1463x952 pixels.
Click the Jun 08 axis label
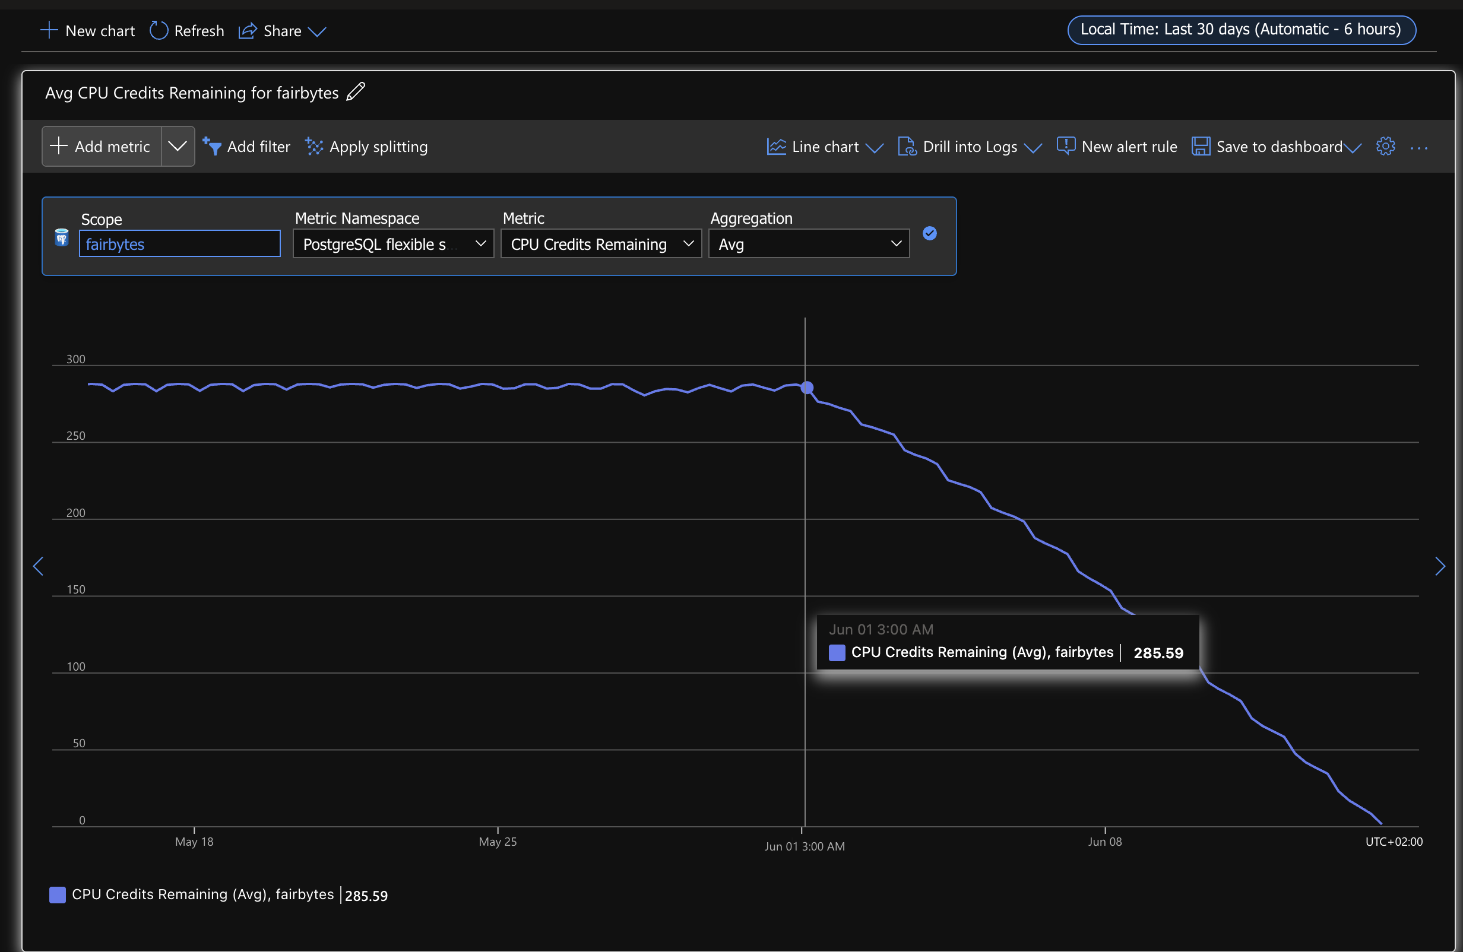1104,842
